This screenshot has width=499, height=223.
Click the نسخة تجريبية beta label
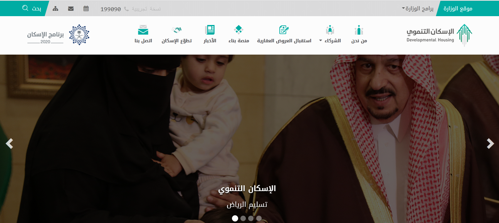[146, 8]
